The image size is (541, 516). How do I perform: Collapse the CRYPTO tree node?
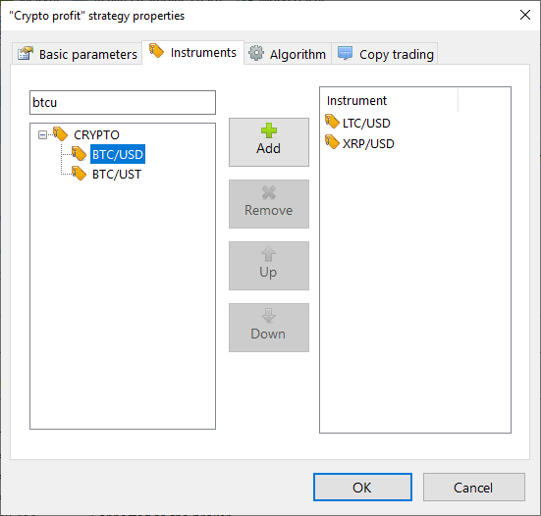(42, 134)
